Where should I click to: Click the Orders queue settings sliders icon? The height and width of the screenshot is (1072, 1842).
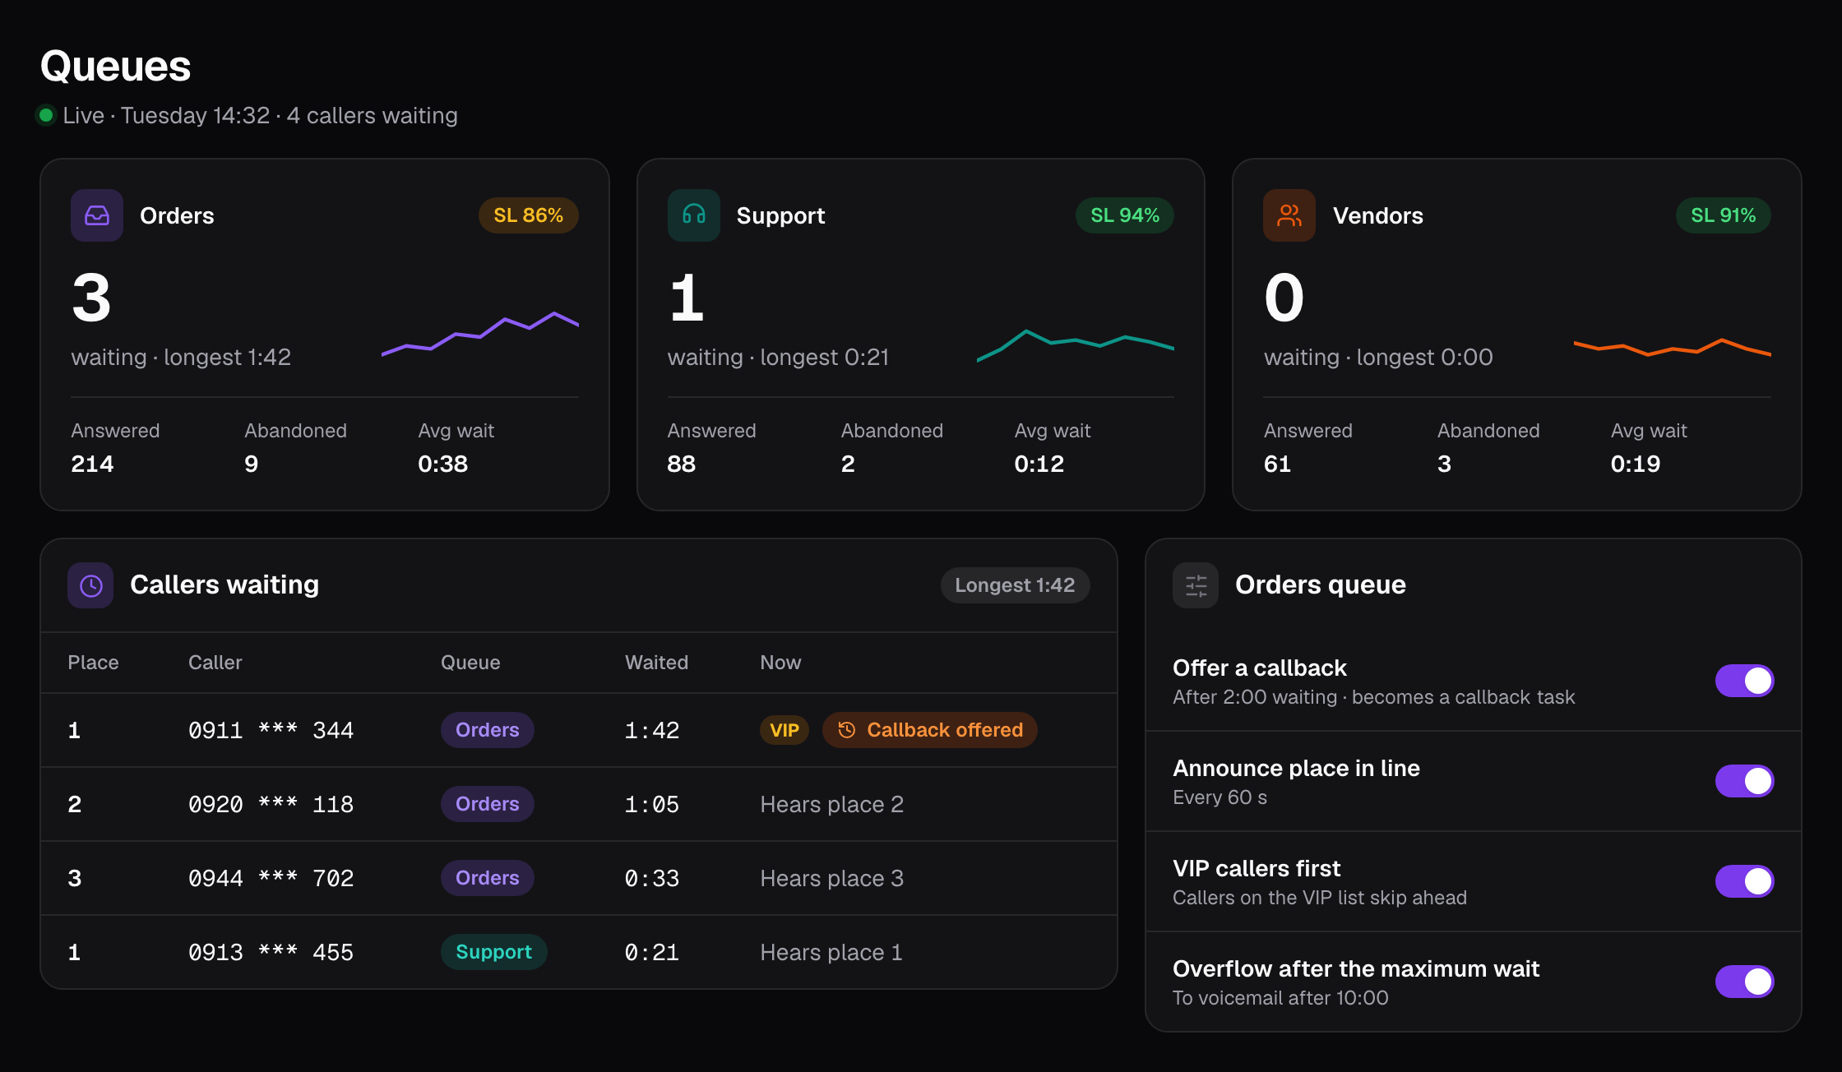1196,585
